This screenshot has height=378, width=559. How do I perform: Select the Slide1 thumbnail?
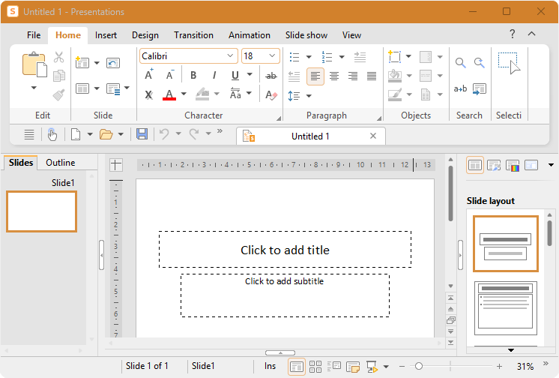41,211
